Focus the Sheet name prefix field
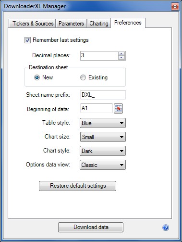This screenshot has width=182, height=242. (103, 95)
